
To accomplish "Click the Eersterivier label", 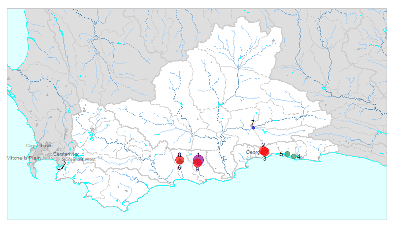I will 66,154.
